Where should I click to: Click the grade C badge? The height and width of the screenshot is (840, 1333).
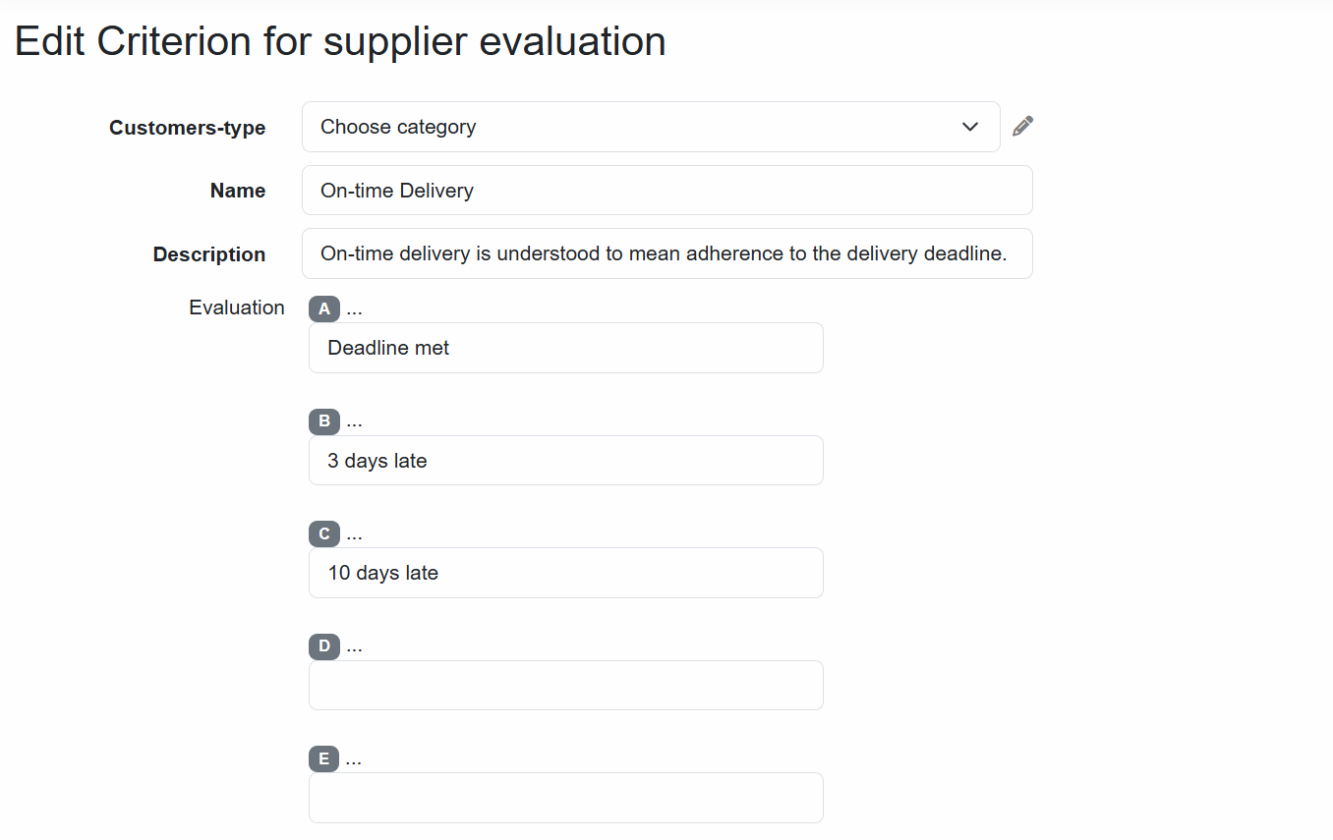click(324, 534)
